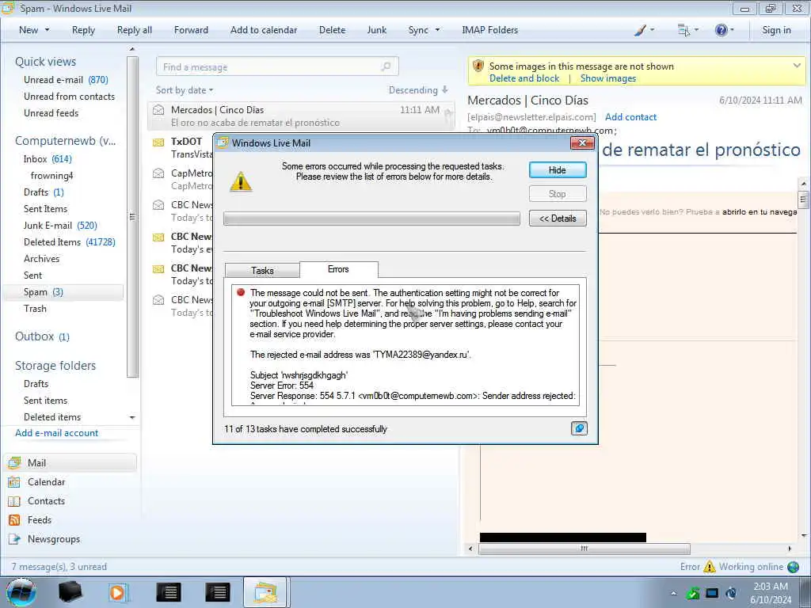The width and height of the screenshot is (811, 608).
Task: Open IMAP Folders from toolbar
Action: tap(489, 30)
